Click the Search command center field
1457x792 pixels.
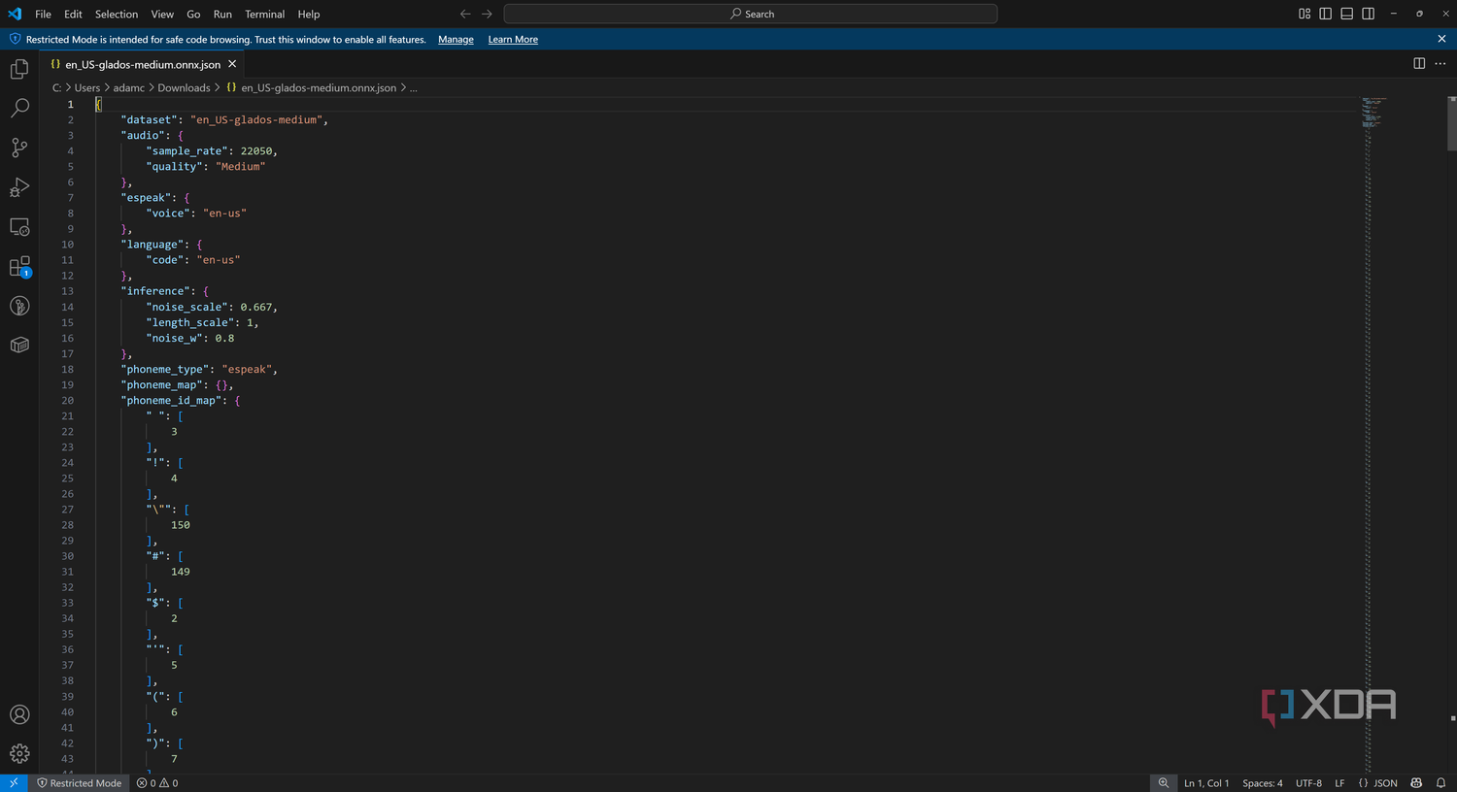click(751, 14)
